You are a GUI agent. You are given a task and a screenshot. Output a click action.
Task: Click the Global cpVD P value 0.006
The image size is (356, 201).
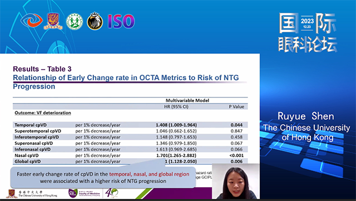coord(236,161)
